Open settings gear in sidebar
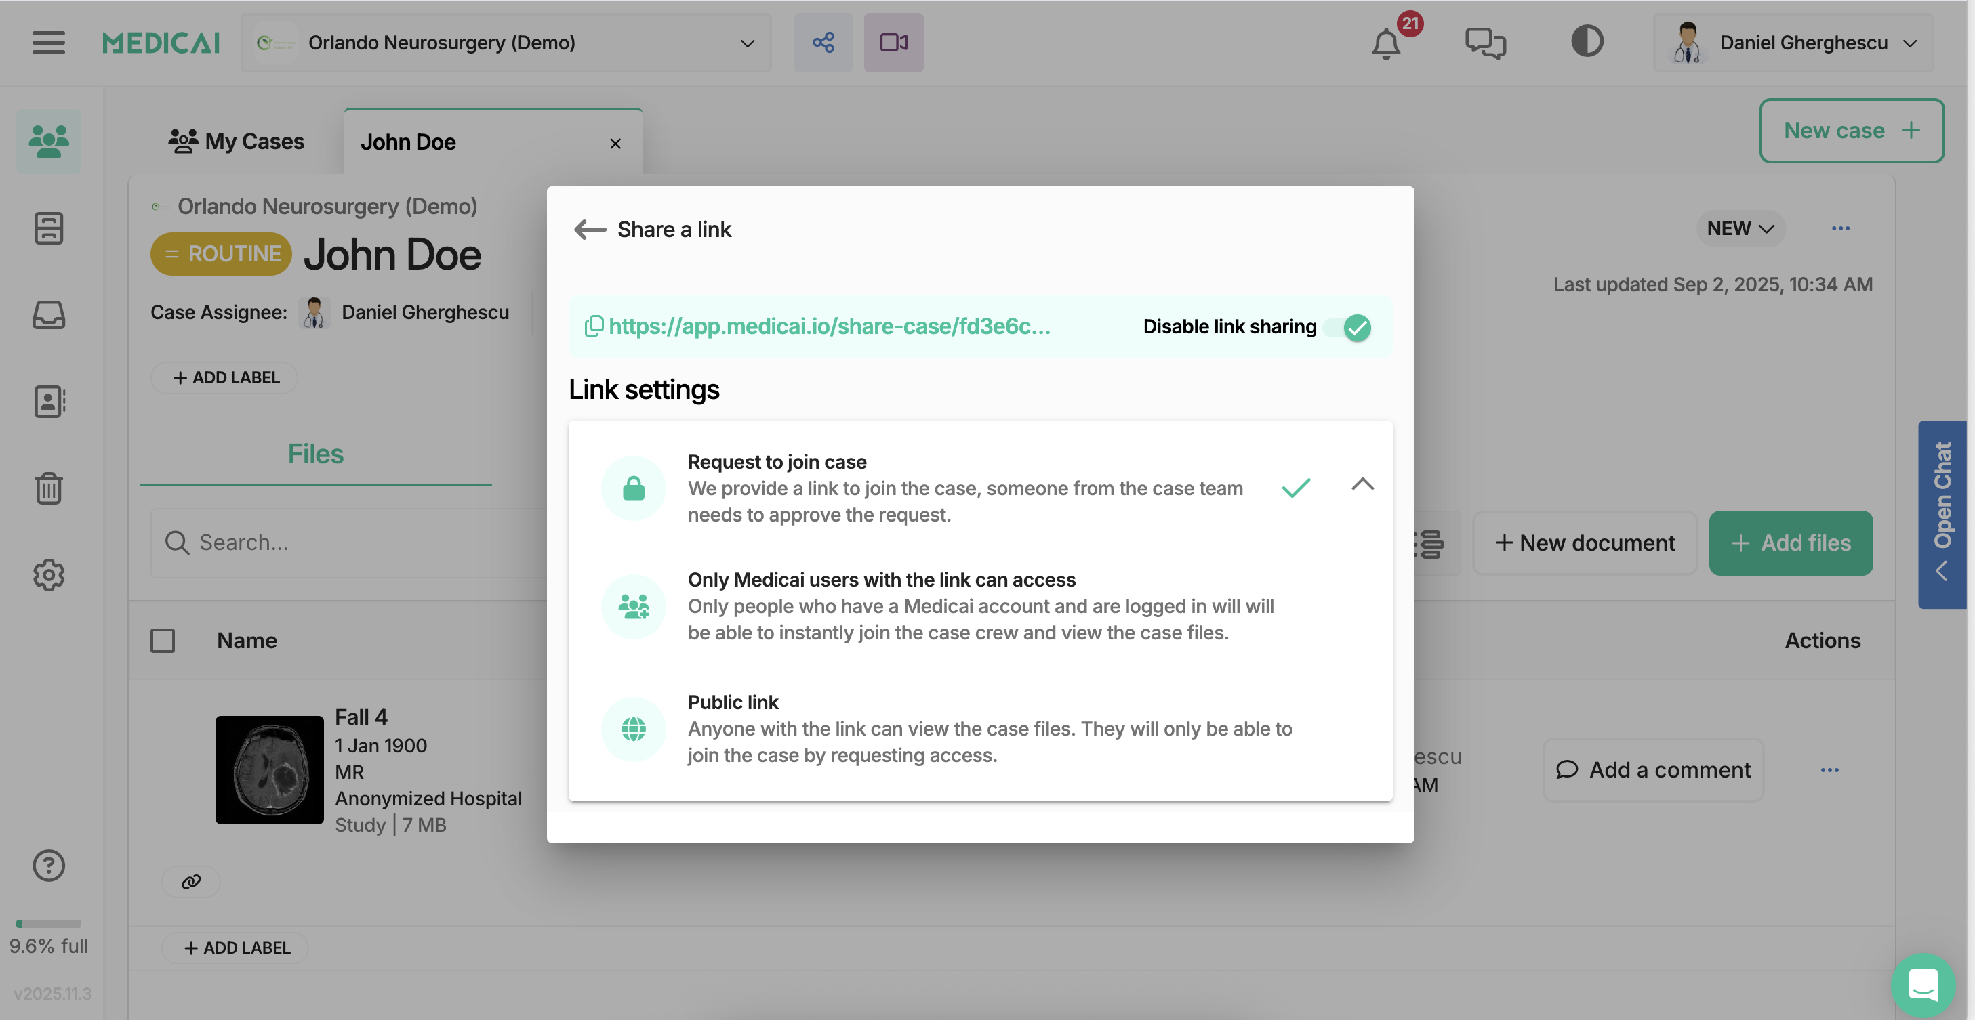 (48, 575)
